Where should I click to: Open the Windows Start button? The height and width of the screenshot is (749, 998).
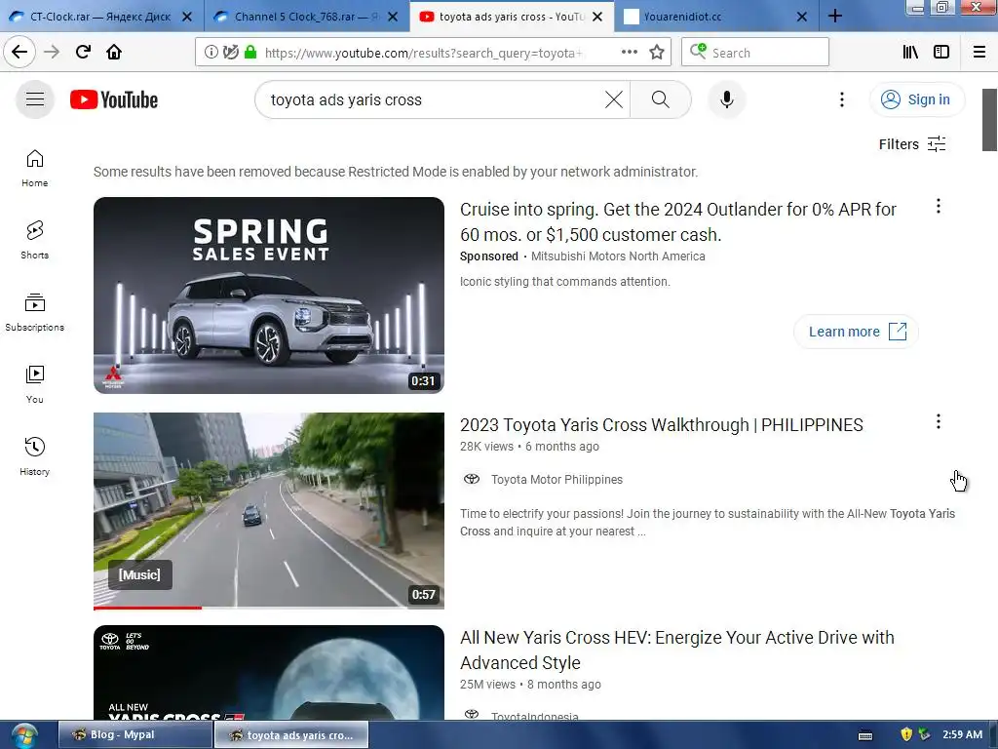click(x=24, y=735)
